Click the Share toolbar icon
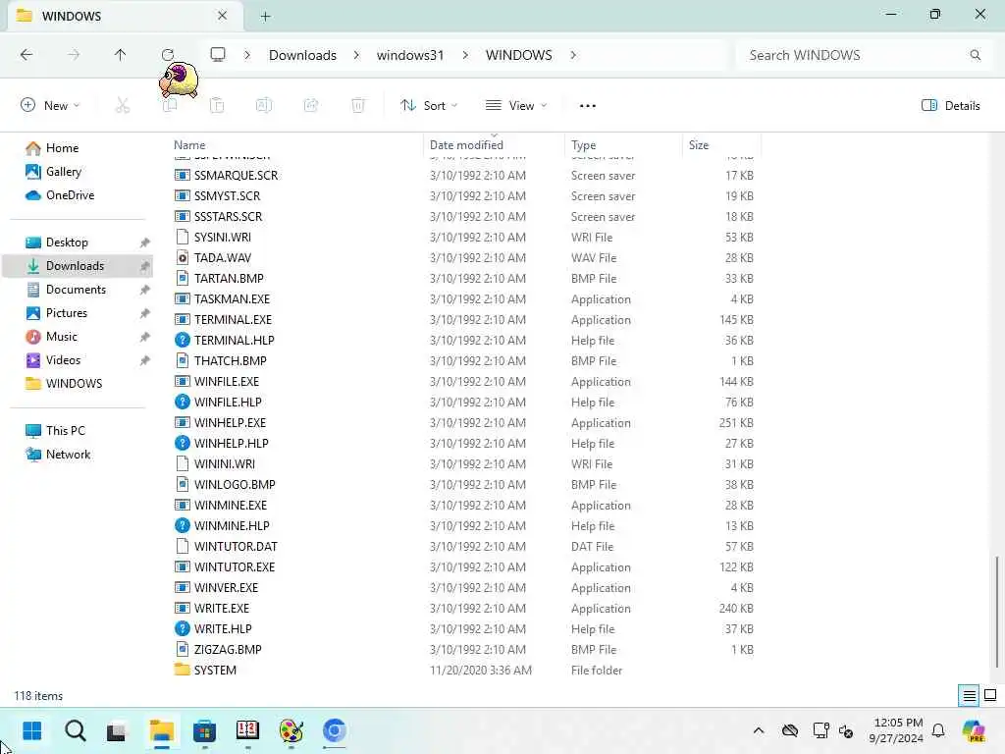This screenshot has width=1005, height=754. [311, 106]
